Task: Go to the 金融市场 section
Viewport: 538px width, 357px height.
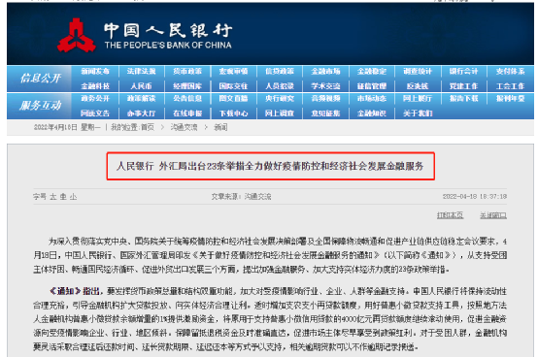Action: point(325,71)
